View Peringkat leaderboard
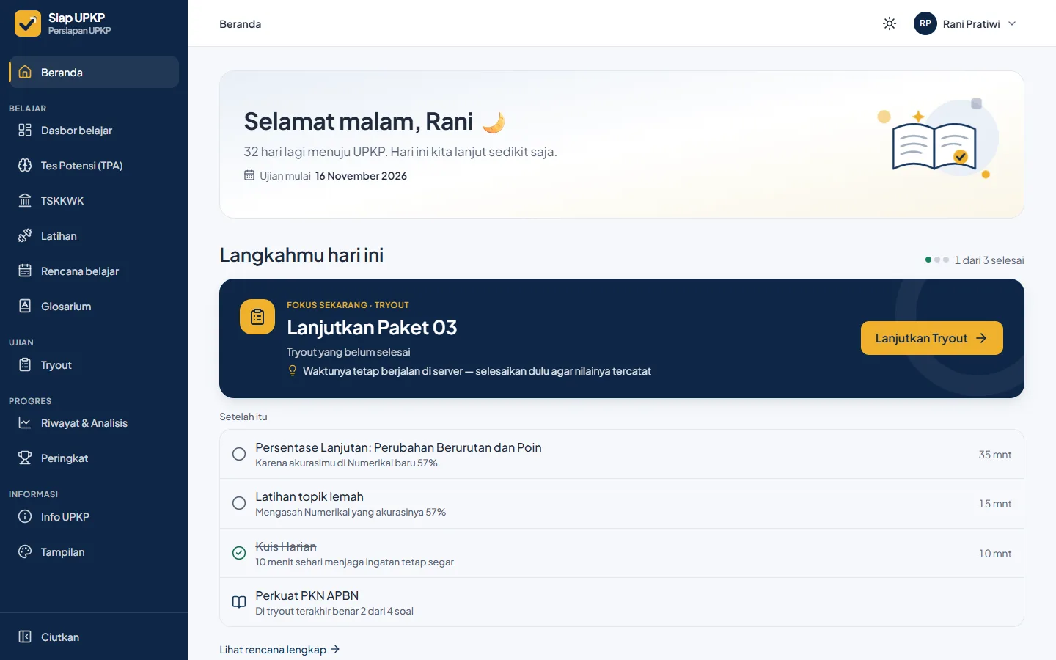1056x660 pixels. 94,458
